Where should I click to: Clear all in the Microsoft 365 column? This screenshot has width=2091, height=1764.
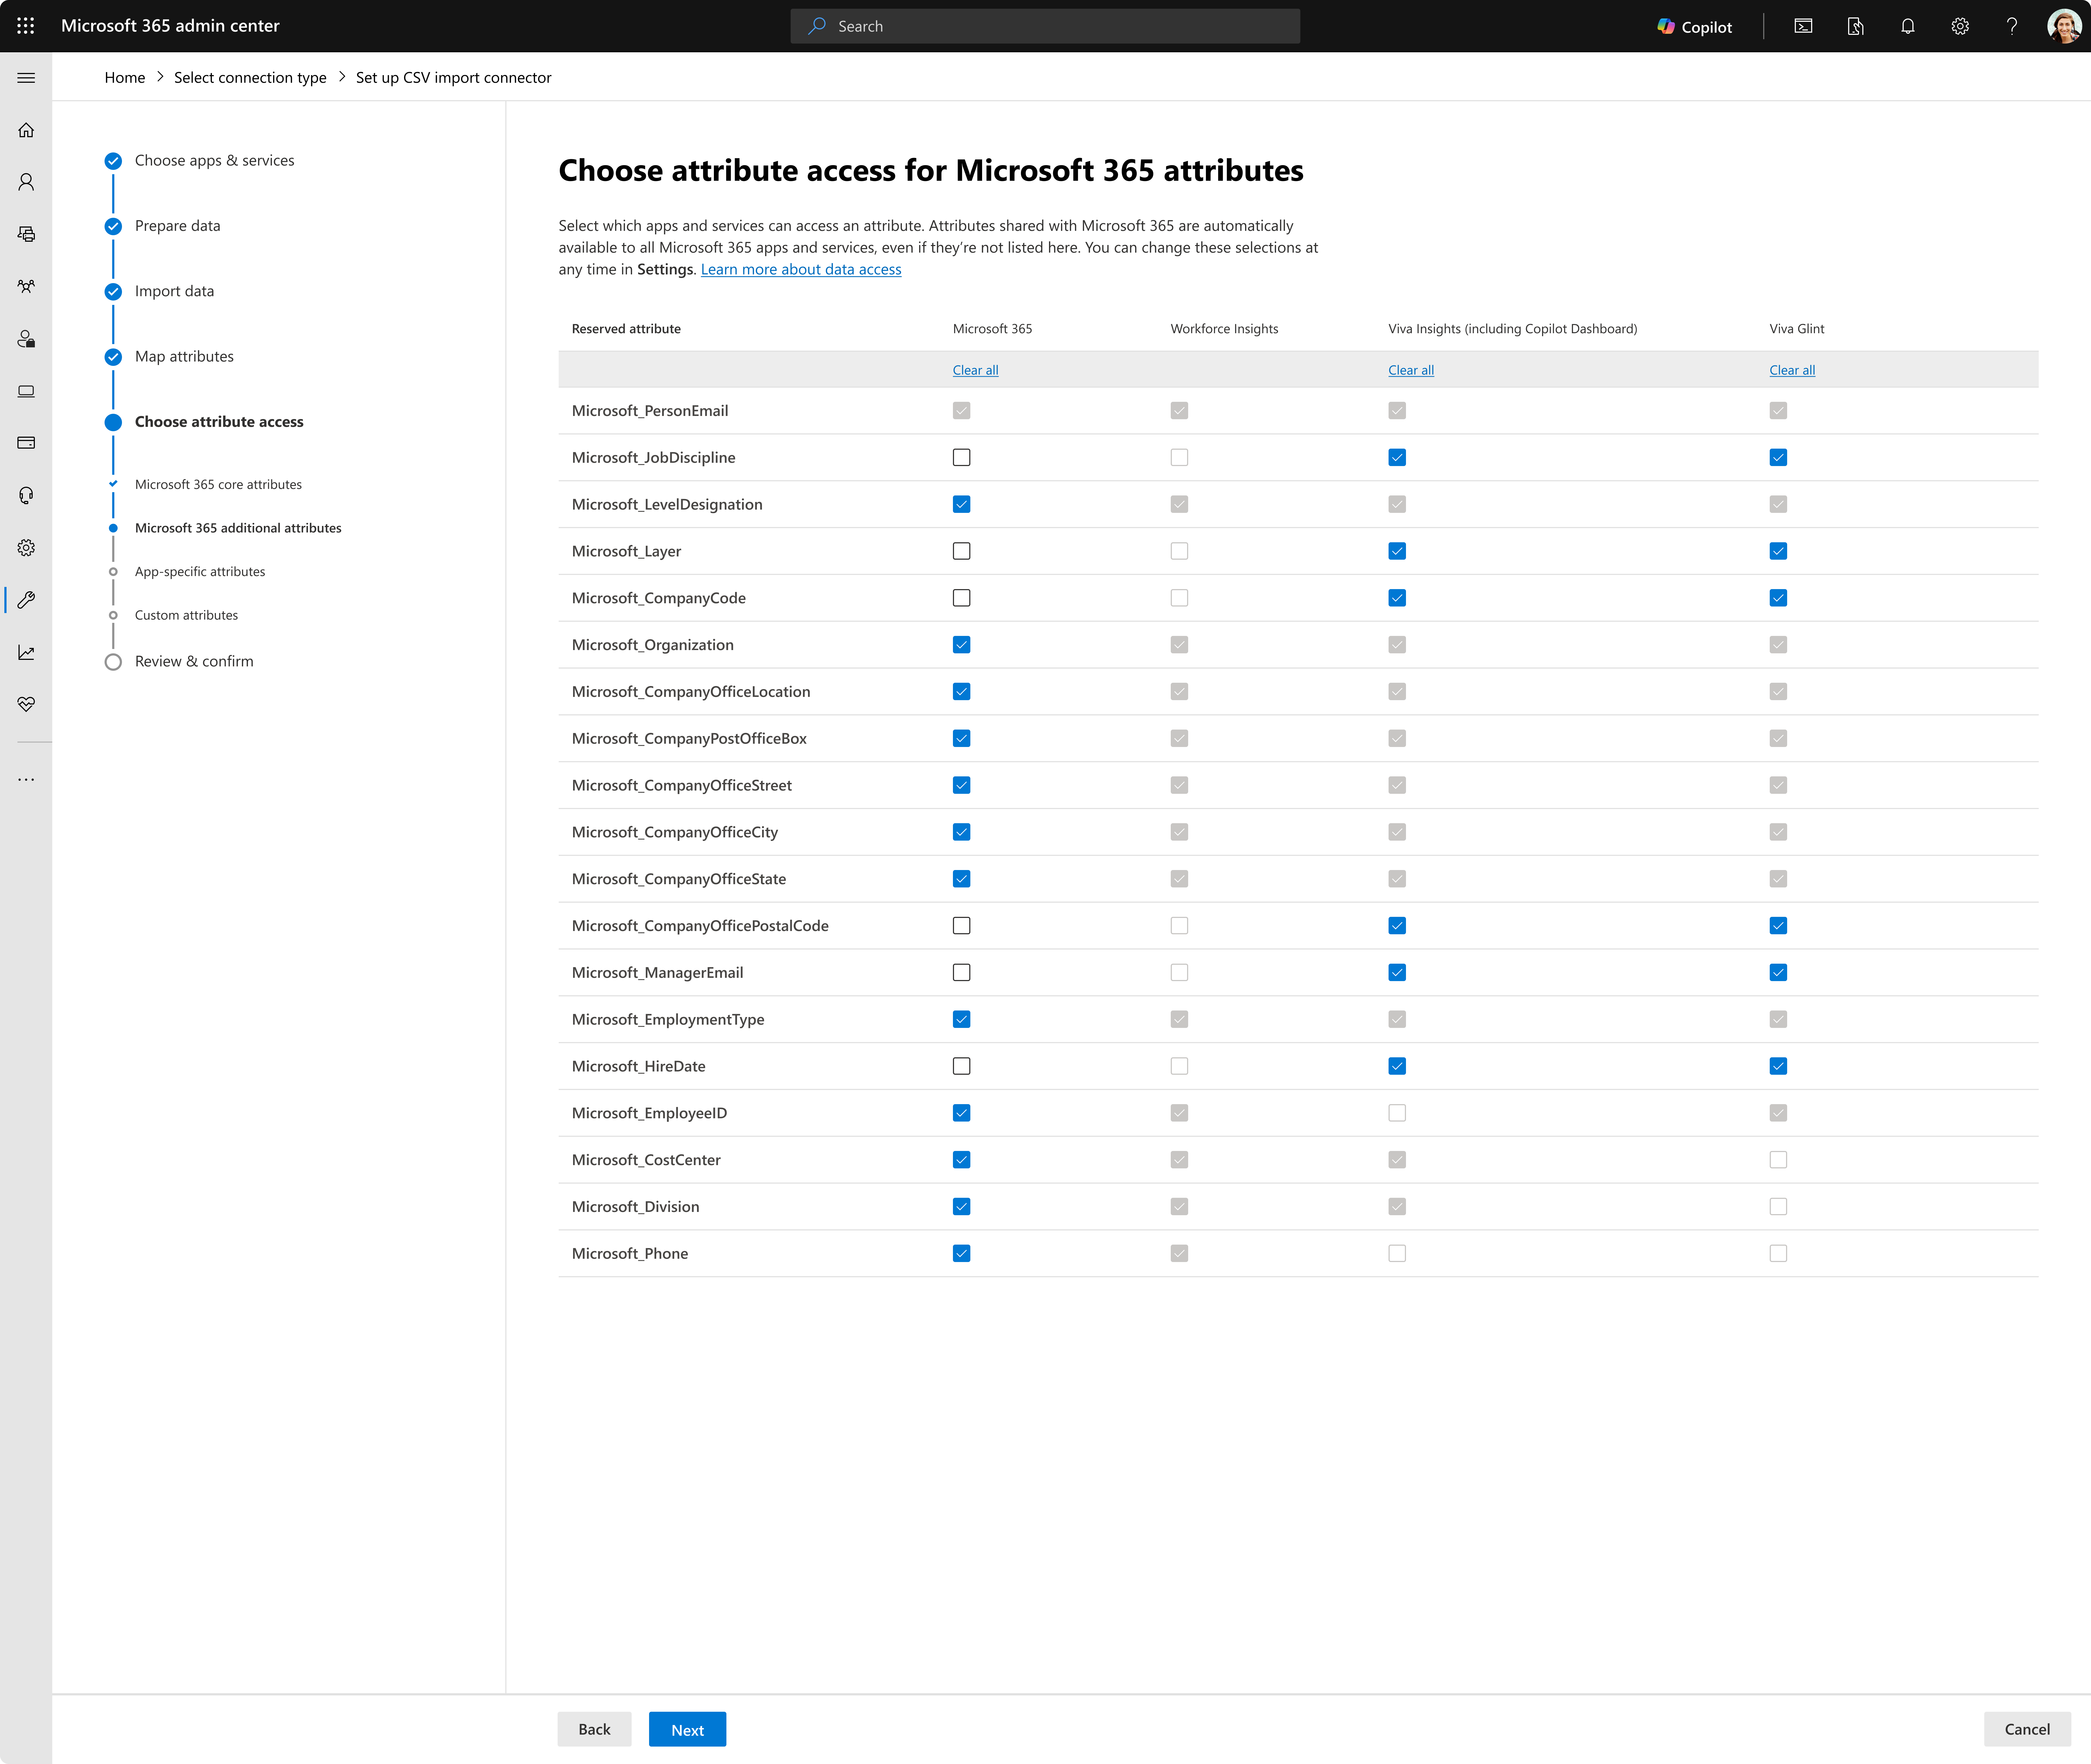pyautogui.click(x=975, y=370)
